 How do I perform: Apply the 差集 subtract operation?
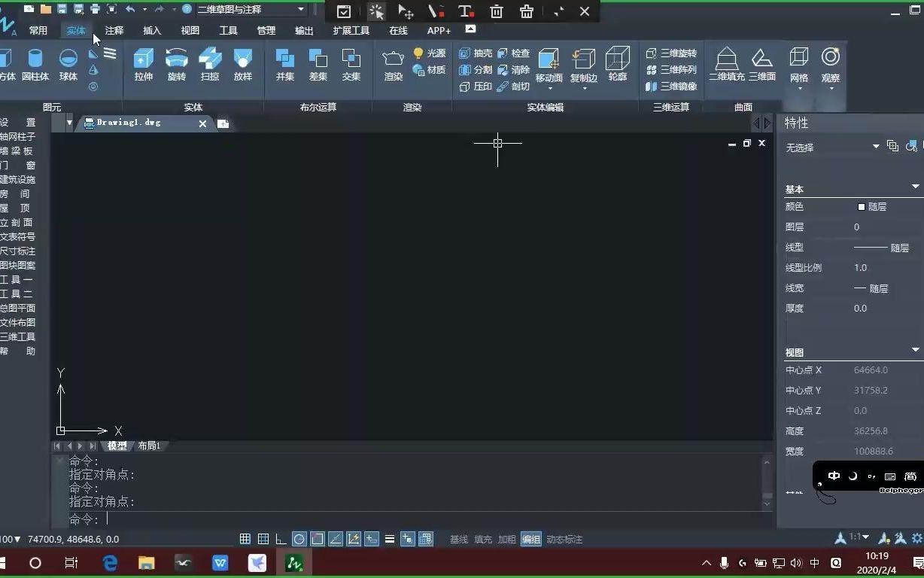coord(318,64)
